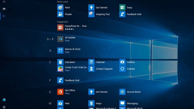
Task: Open 3D Builder app
Action: 60,39
